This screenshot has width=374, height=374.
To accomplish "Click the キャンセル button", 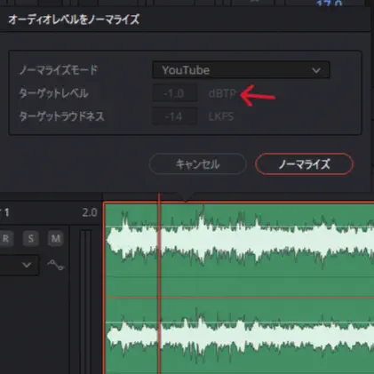I will click(197, 163).
